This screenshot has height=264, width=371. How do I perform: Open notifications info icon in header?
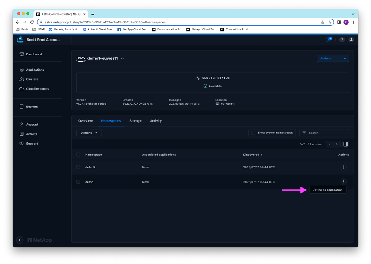[329, 39]
